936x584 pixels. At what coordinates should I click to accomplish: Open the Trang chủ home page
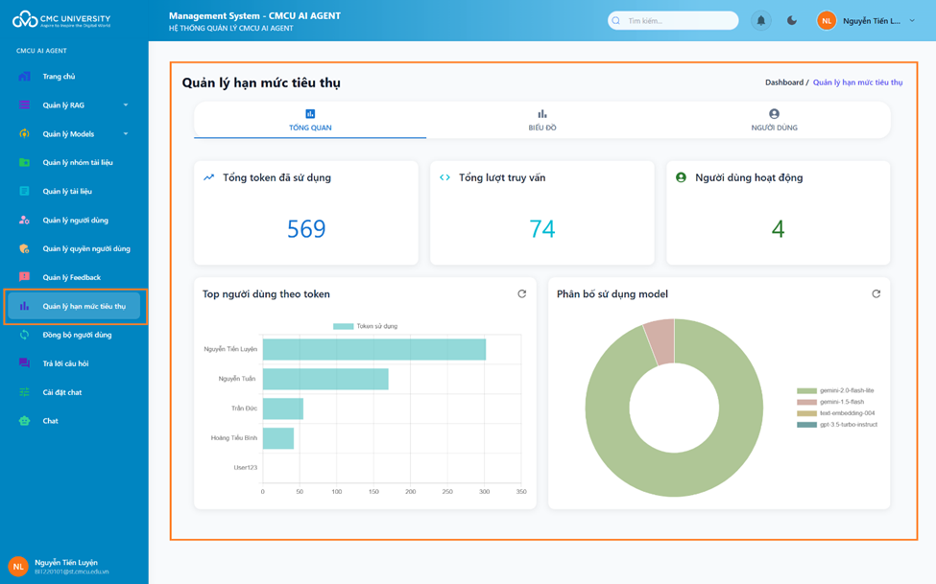pyautogui.click(x=59, y=77)
